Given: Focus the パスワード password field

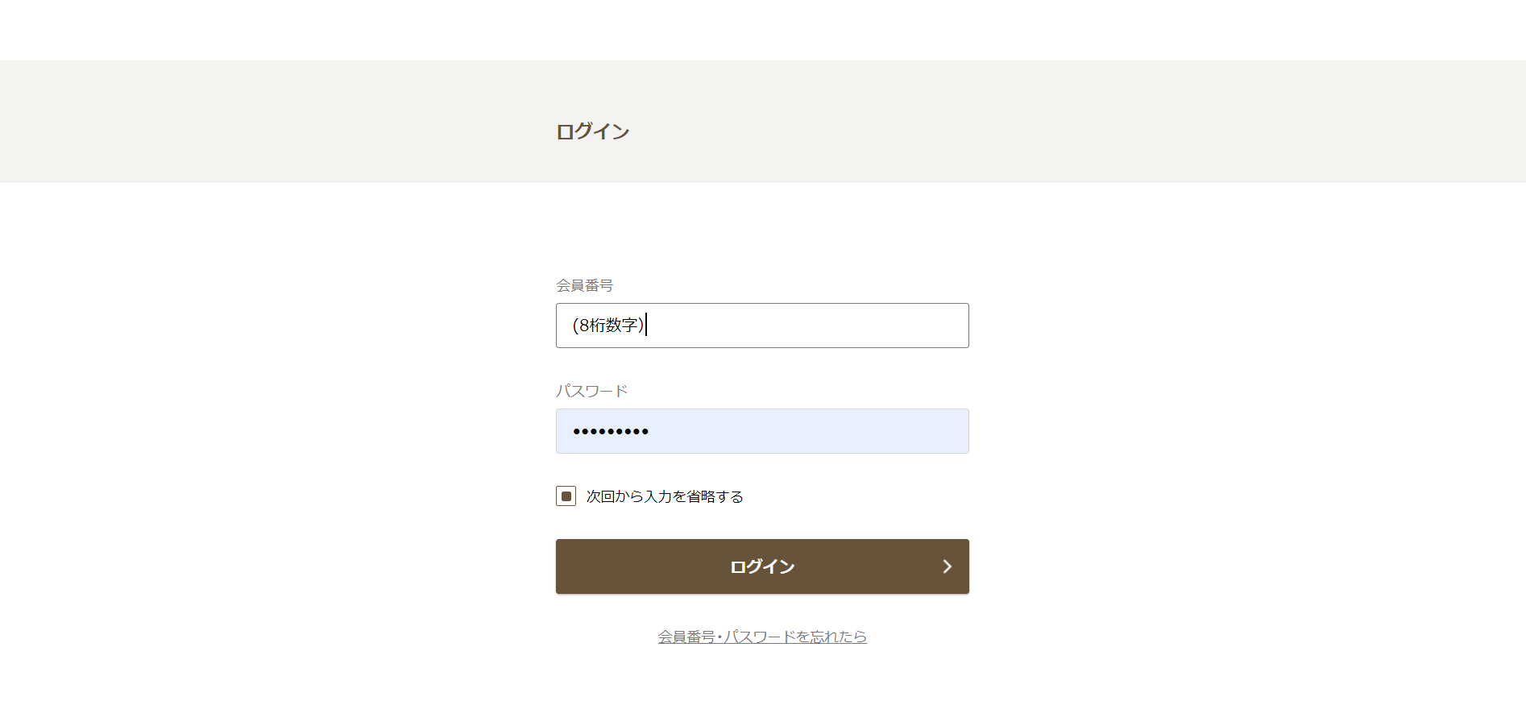Looking at the screenshot, I should coord(761,431).
